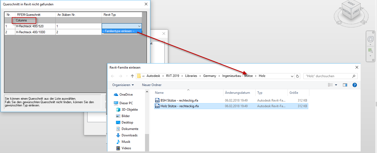Sort files by Größe column
This screenshot has width=377, height=153.
coord(298,93)
